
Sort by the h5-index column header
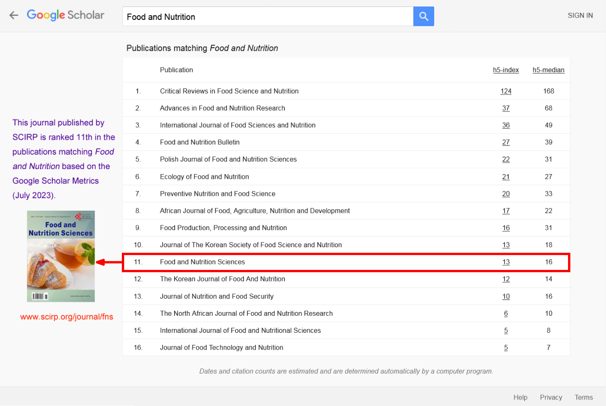[505, 70]
